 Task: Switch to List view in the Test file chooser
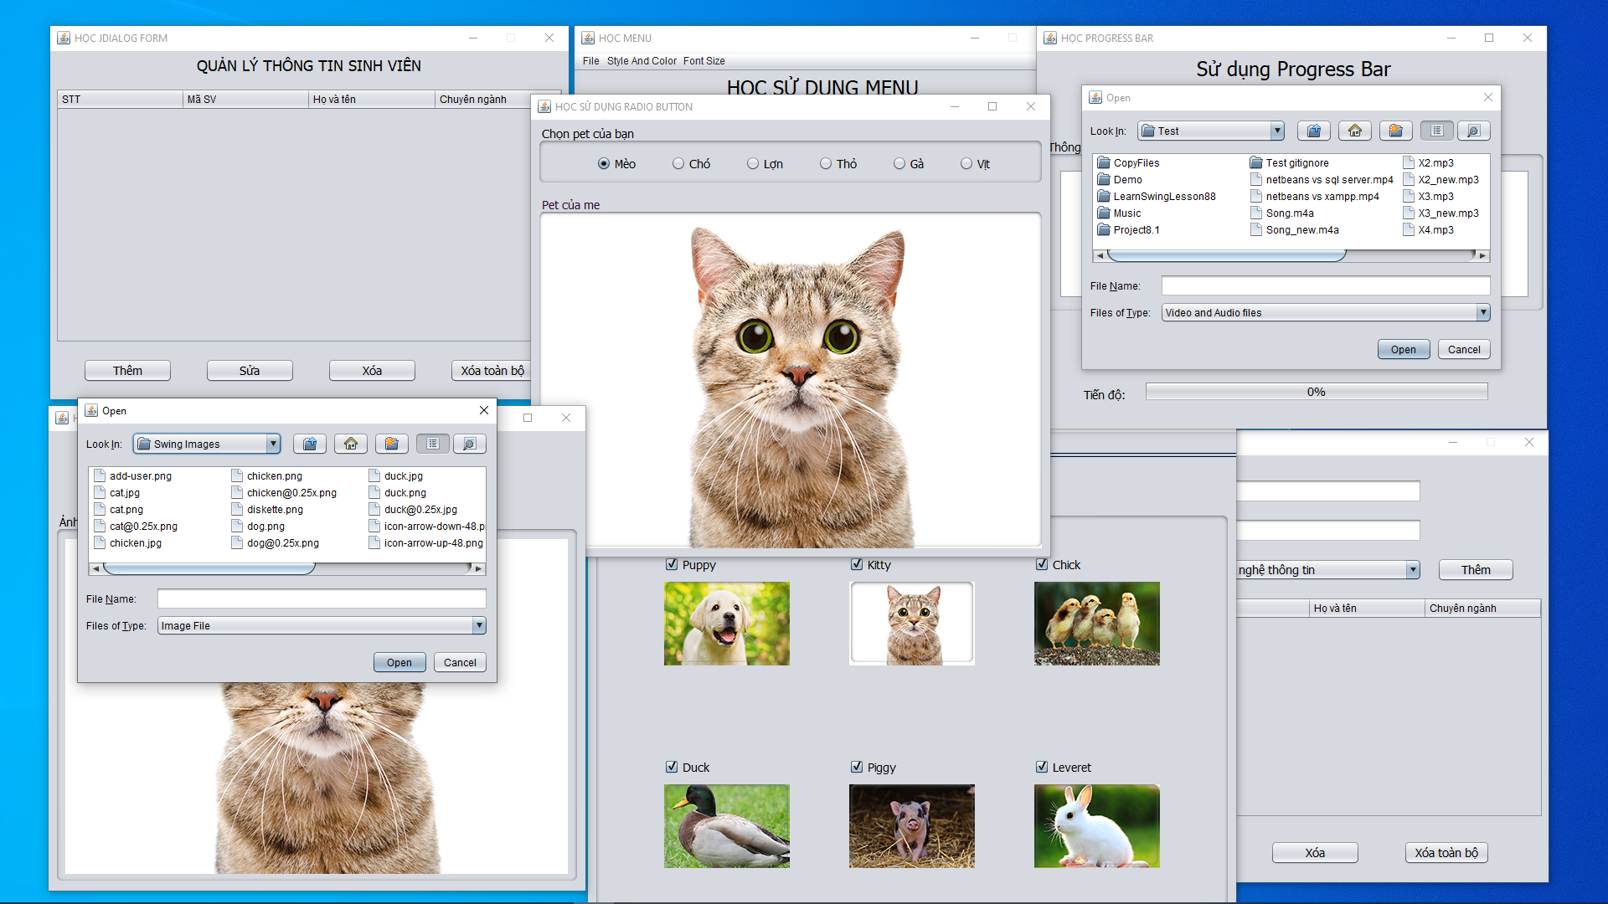coord(1437,131)
